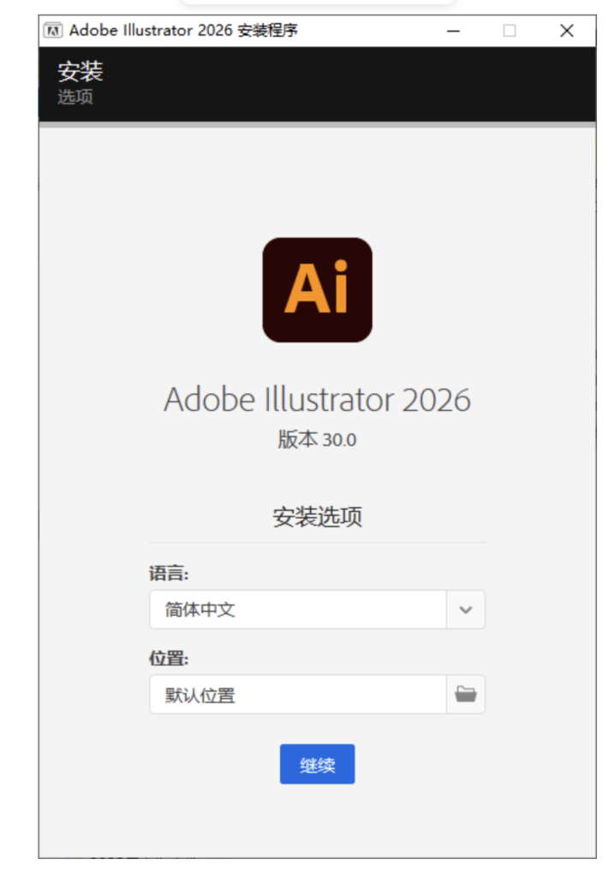Click the divider line under 安装选项
This screenshot has height=877, width=615.
[x=317, y=542]
